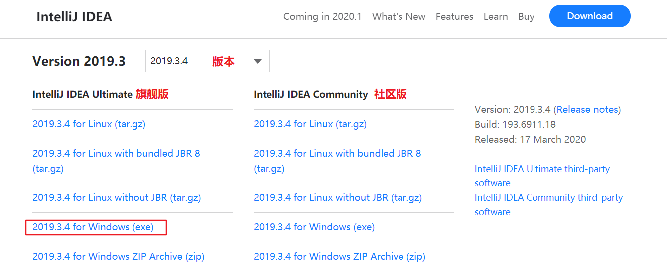Go to the Features page

click(454, 16)
